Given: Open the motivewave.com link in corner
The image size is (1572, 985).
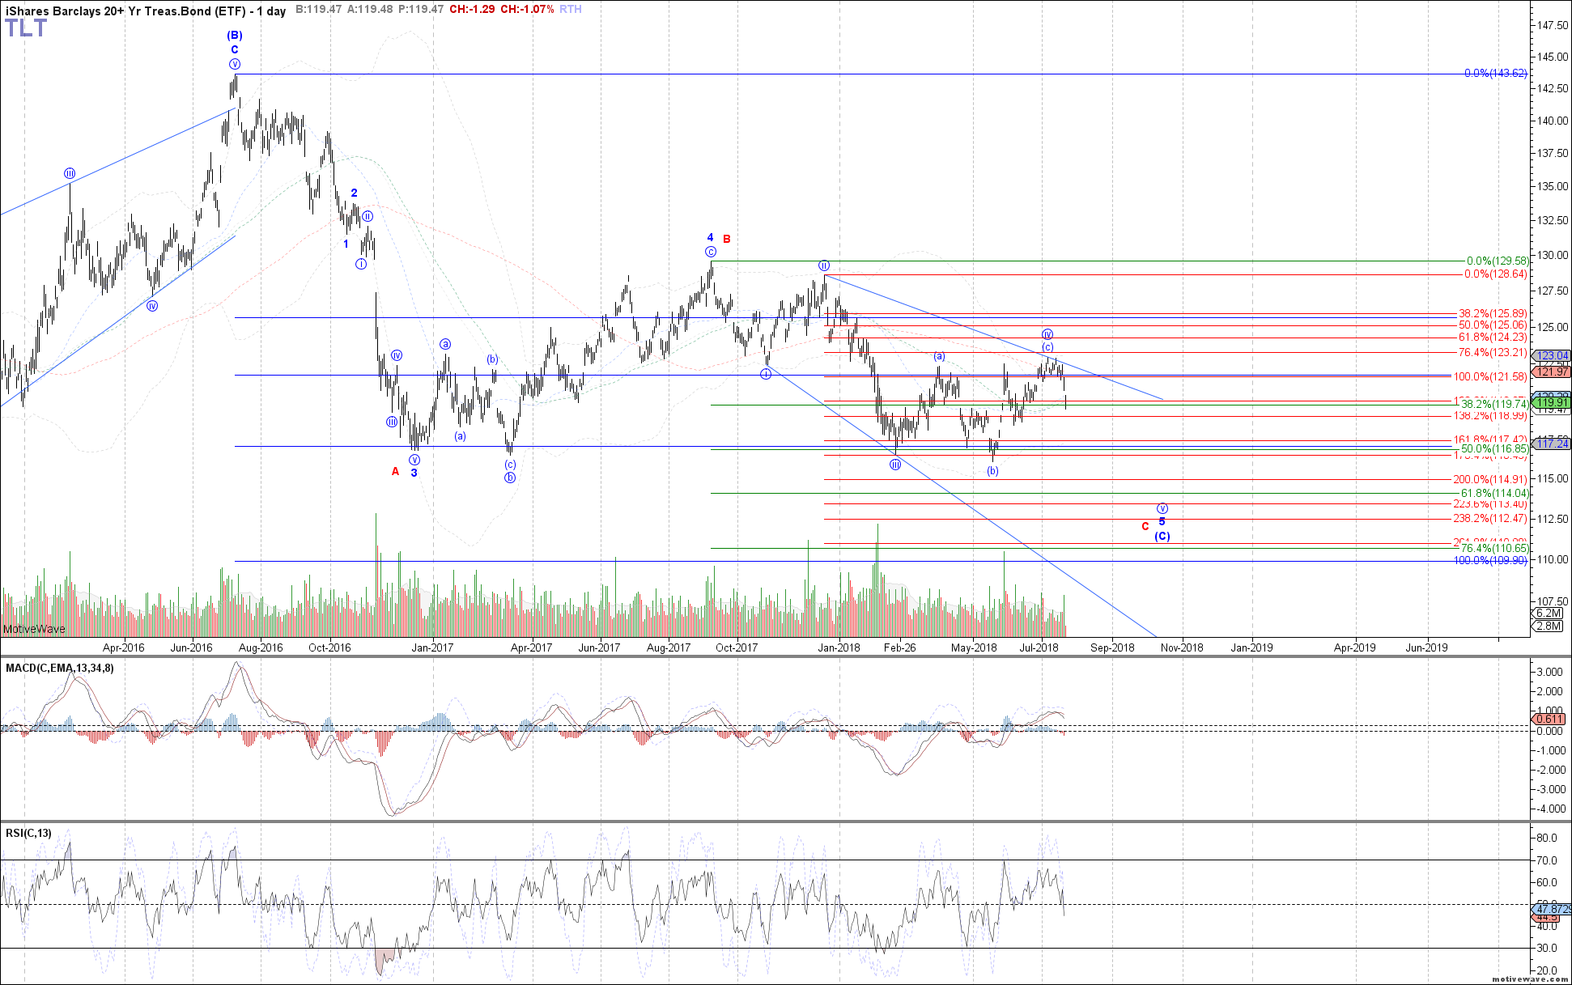Looking at the screenshot, I should point(1528,979).
